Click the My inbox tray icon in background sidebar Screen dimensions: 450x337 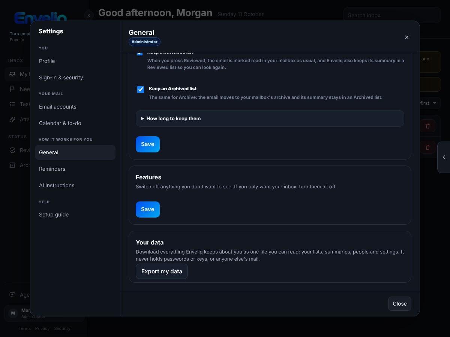tap(12, 74)
